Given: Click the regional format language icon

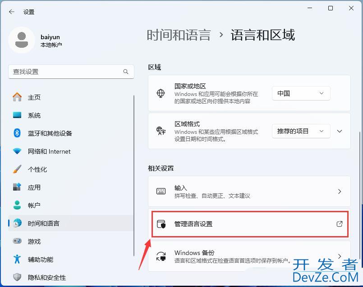Looking at the screenshot, I should coord(161,131).
